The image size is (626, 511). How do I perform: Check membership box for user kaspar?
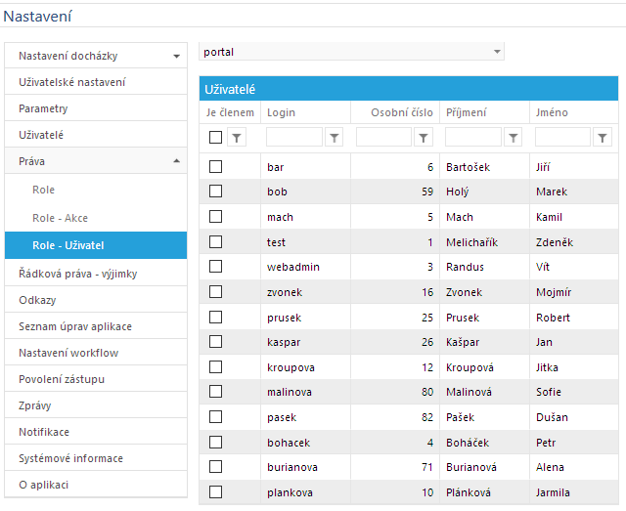coord(215,342)
